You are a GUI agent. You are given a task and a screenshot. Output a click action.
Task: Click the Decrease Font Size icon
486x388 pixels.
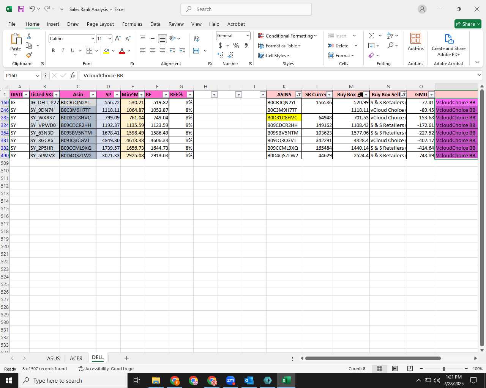point(128,39)
